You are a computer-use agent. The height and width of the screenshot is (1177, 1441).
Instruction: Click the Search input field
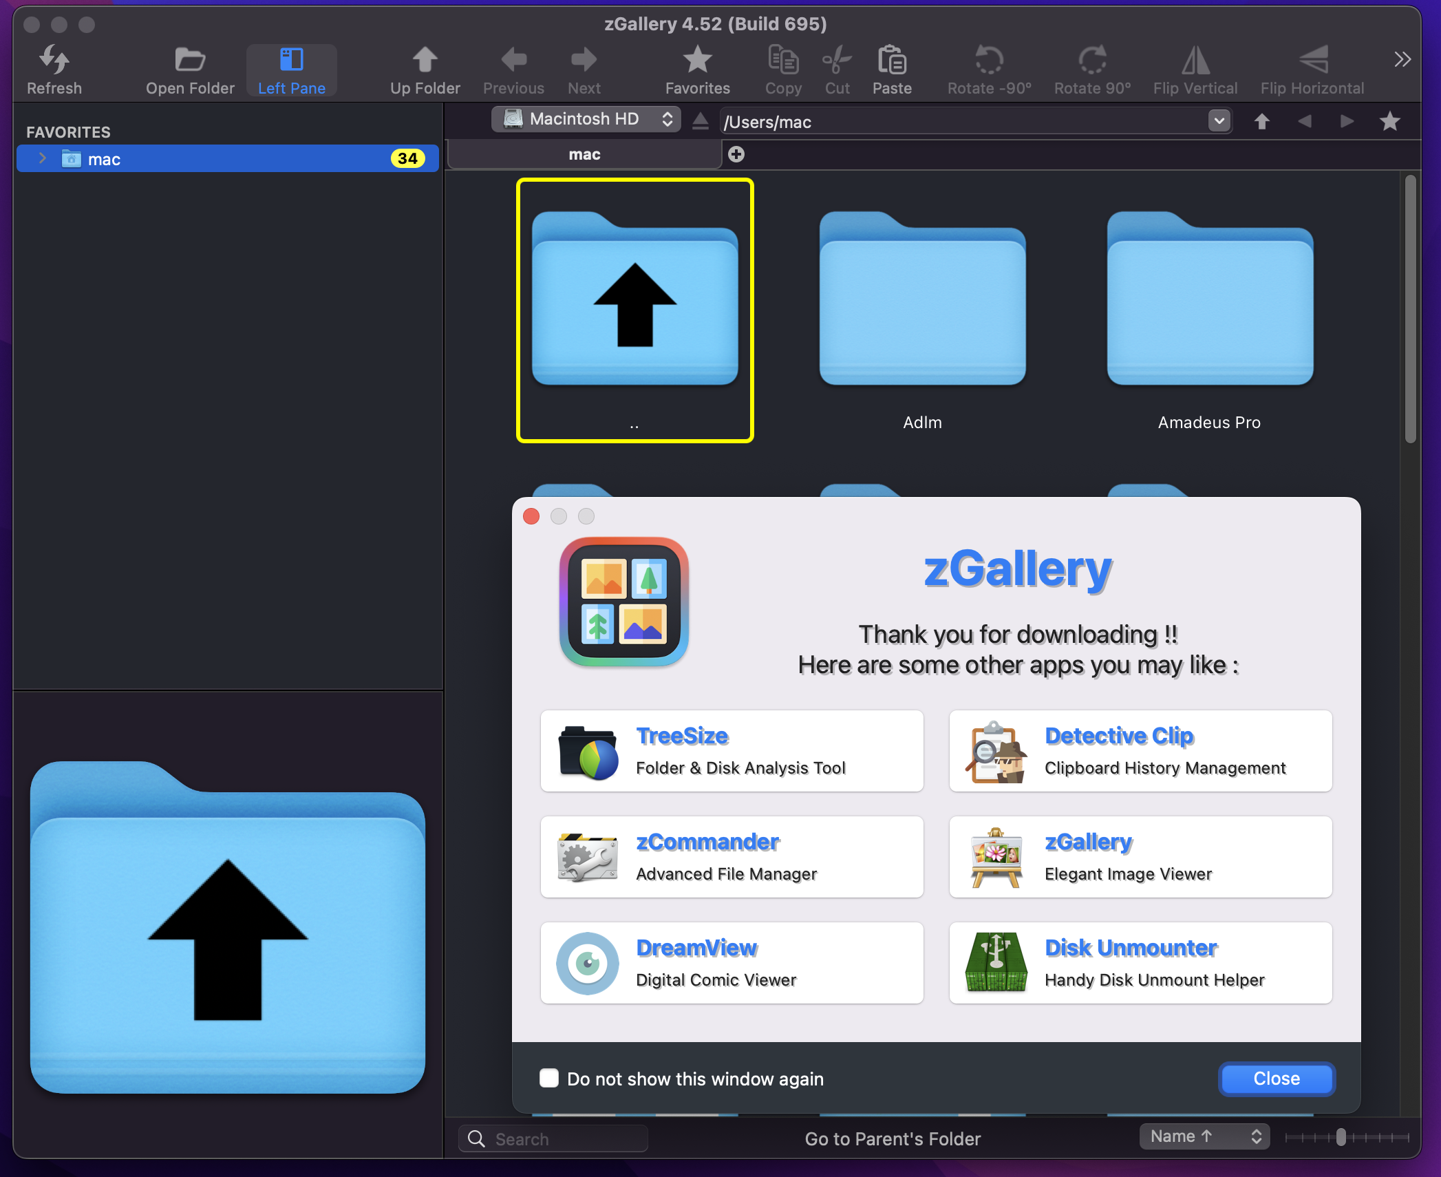[564, 1139]
